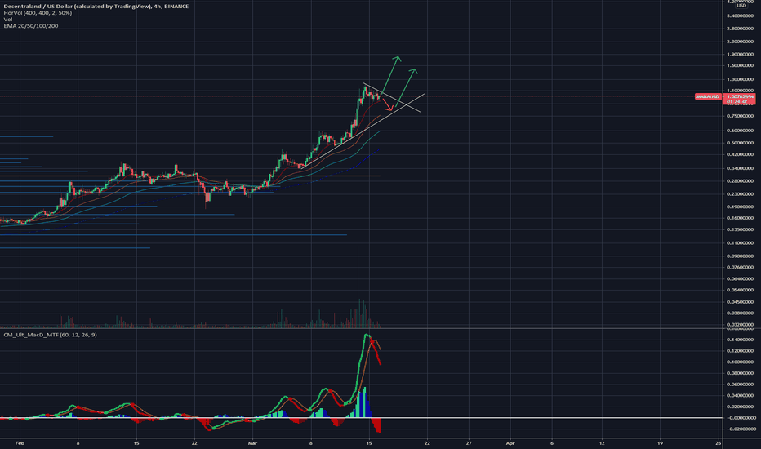Click the 0.04500000 price scale label
The image size is (761, 449).
(x=740, y=302)
